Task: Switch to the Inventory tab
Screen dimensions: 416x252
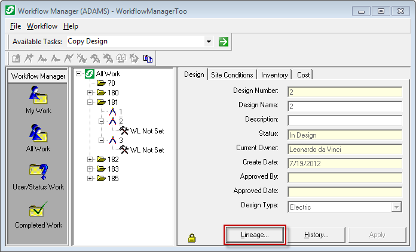Action: point(274,75)
